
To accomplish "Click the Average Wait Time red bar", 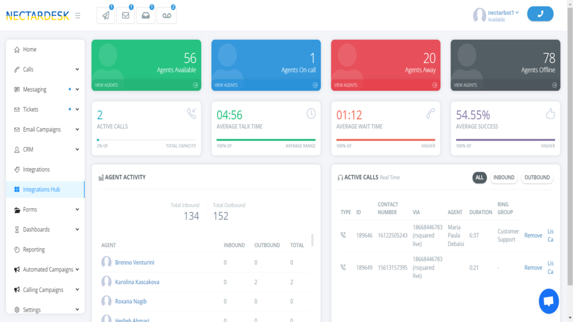I will [386, 140].
